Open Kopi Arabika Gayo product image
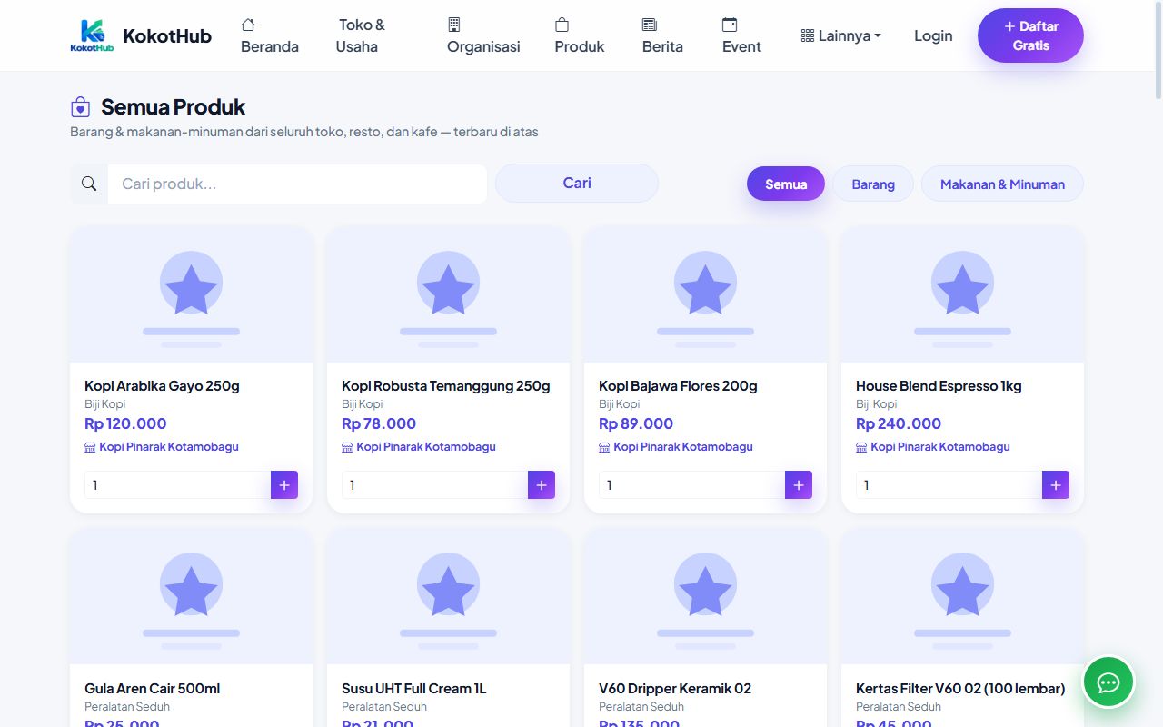The image size is (1163, 727). tap(191, 294)
